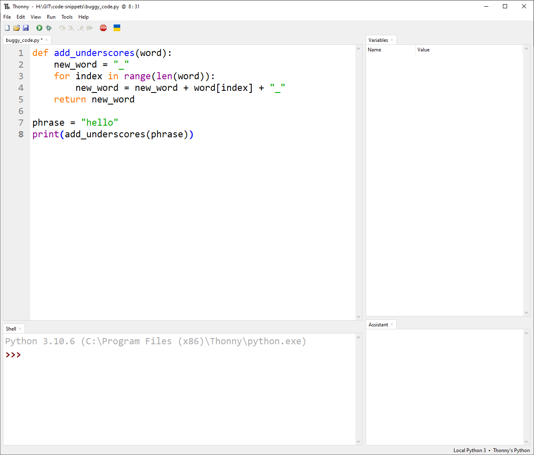Image resolution: width=534 pixels, height=455 pixels.
Task: Click Assistant panel scroll-down arrow
Action: [x=527, y=442]
